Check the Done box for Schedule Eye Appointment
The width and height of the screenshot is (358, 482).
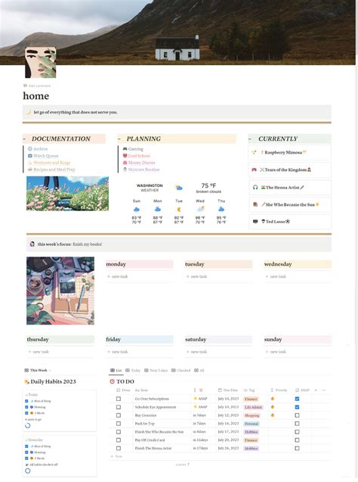[x=119, y=407]
